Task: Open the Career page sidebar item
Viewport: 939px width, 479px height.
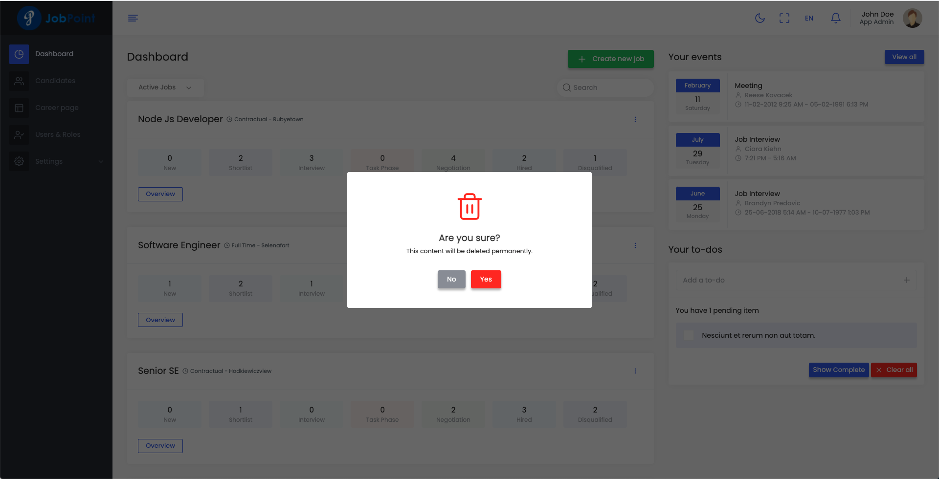Action: point(56,108)
